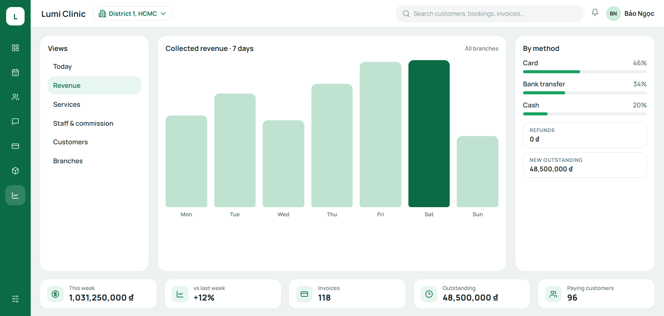Click the Lumi Clinic L logo
Screen dimensions: 664x316
coord(15,16)
